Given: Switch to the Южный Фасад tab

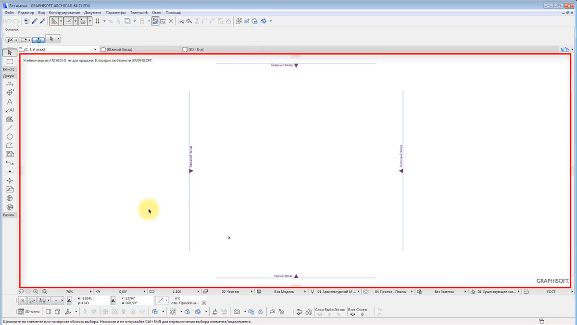Looking at the screenshot, I should click(x=119, y=50).
